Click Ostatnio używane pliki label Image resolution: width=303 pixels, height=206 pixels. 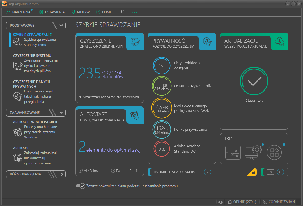coord(193,86)
